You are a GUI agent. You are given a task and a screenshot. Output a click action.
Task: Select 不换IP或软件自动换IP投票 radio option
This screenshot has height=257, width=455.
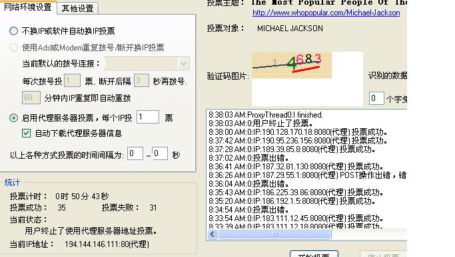(13, 31)
